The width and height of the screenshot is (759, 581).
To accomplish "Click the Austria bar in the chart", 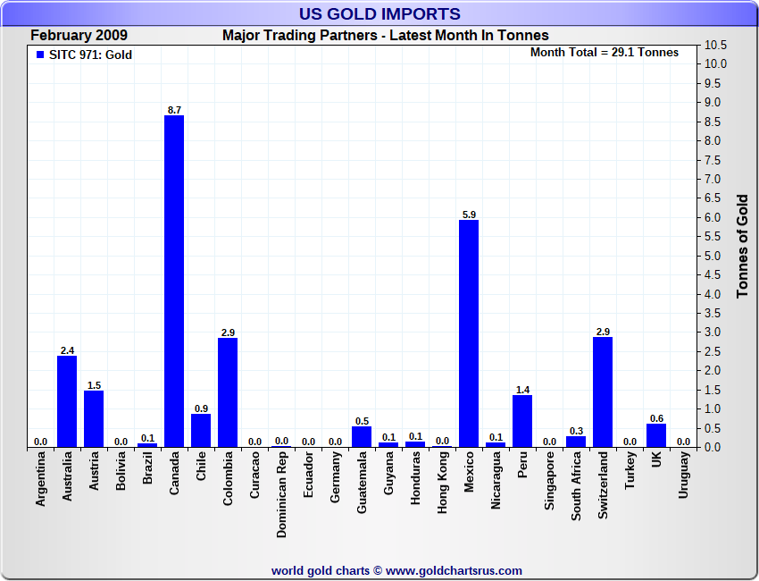I will [94, 418].
